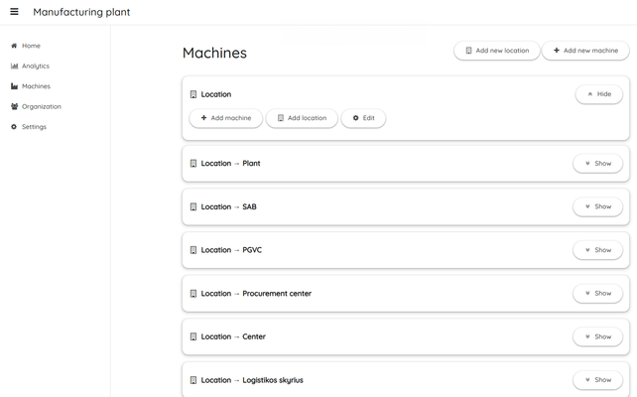Screen dimensions: 637x397
Task: Click building icon in Location → SAB row
Action: tap(193, 206)
